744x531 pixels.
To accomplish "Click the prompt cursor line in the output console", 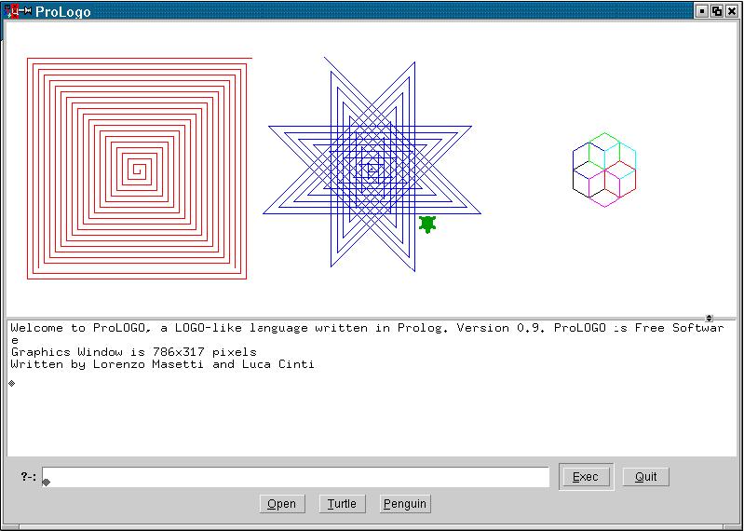I will [x=12, y=382].
